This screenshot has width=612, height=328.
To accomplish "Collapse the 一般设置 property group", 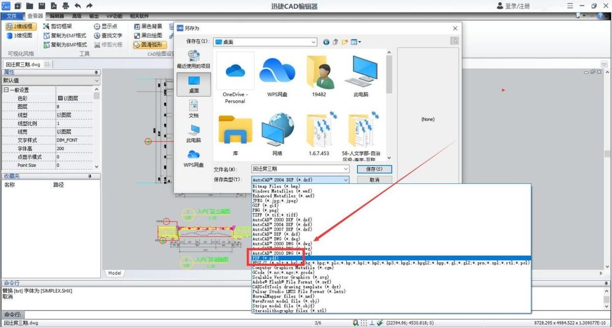I will [x=6, y=90].
